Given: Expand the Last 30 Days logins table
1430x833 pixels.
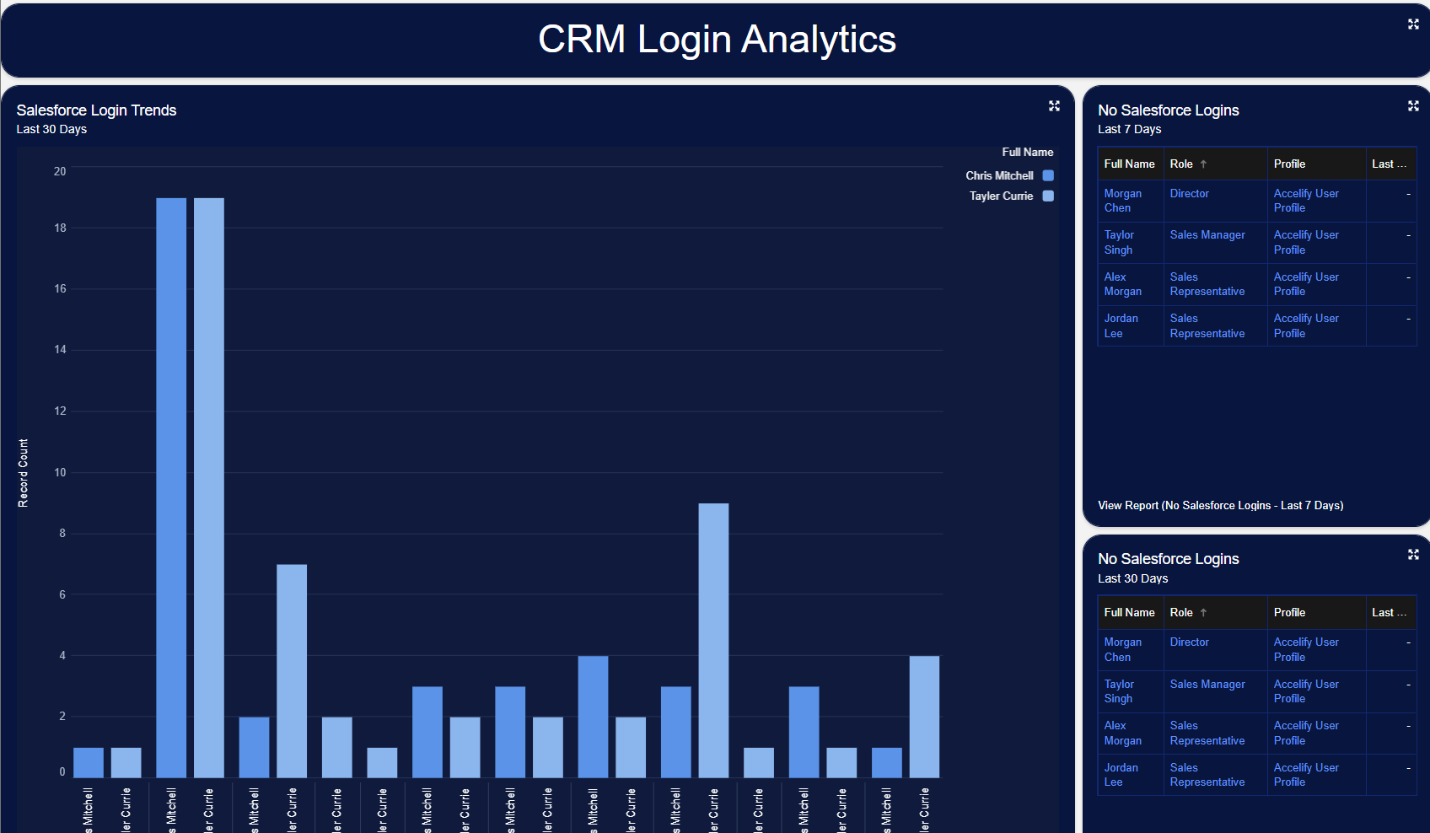Looking at the screenshot, I should [1413, 554].
